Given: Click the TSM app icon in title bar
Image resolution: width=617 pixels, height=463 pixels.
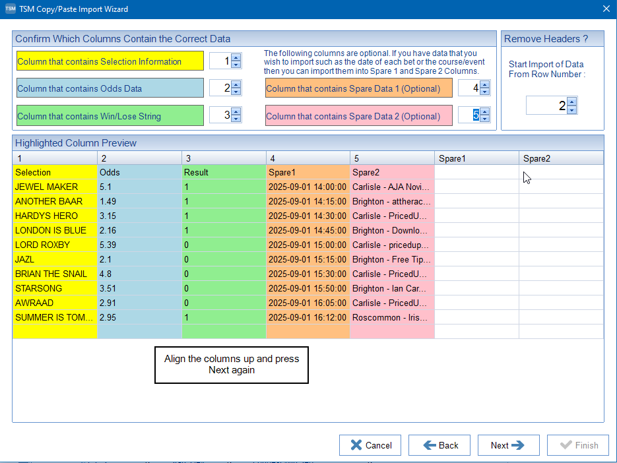Looking at the screenshot, I should tap(10, 9).
